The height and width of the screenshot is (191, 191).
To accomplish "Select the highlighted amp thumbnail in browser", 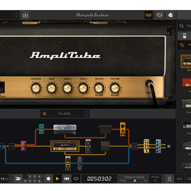I will 186,61.
